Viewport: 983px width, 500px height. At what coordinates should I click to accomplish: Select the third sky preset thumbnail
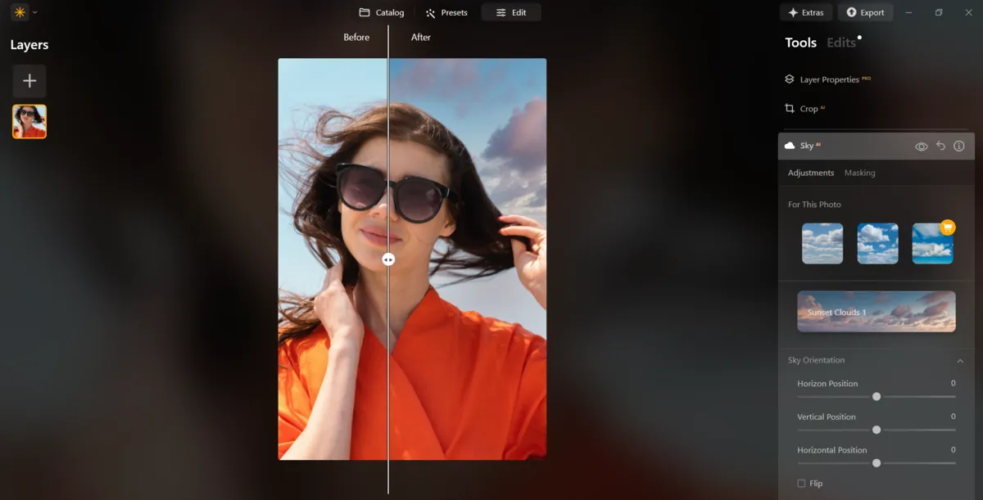[x=933, y=243]
